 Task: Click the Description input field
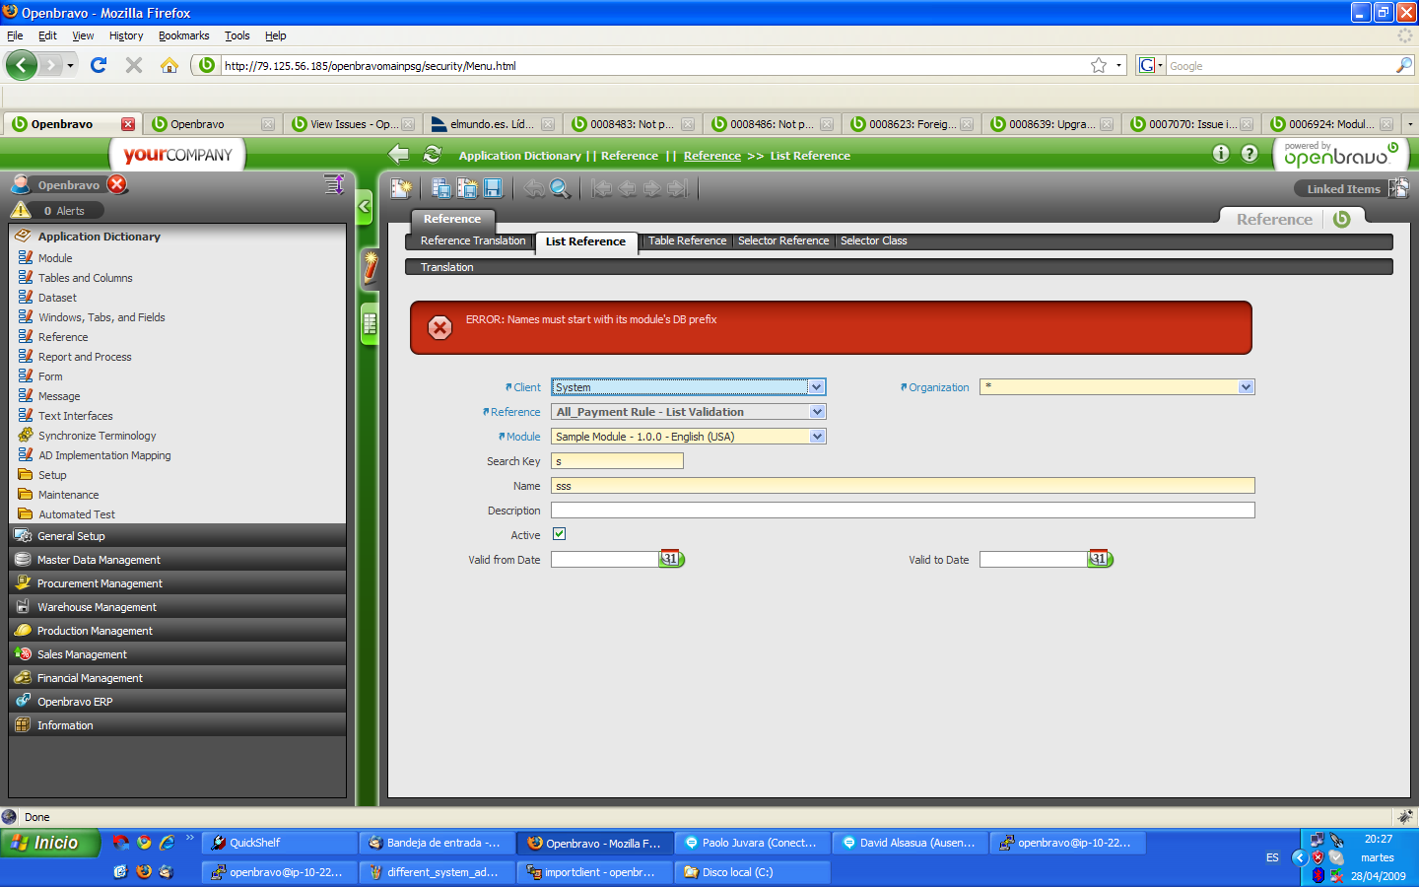tap(903, 511)
